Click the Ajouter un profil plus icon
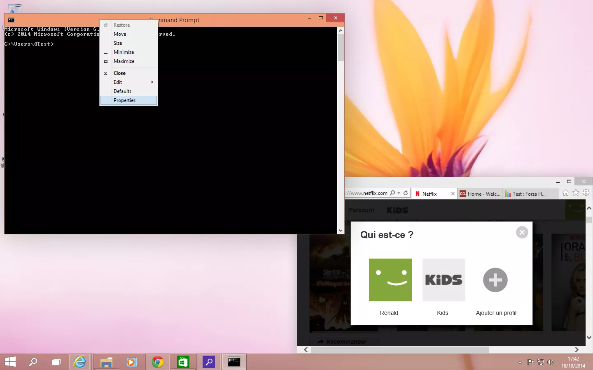Viewport: 593px width, 370px height. coord(495,280)
